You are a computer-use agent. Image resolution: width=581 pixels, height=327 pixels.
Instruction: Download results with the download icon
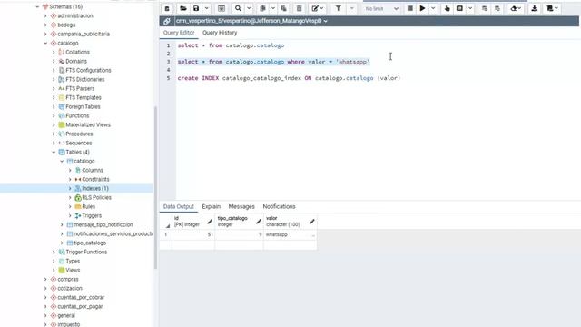(x=535, y=8)
